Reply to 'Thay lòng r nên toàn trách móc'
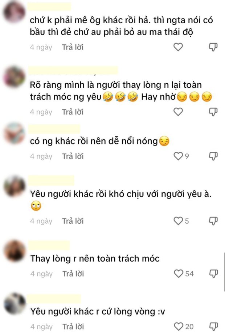 point(73,274)
